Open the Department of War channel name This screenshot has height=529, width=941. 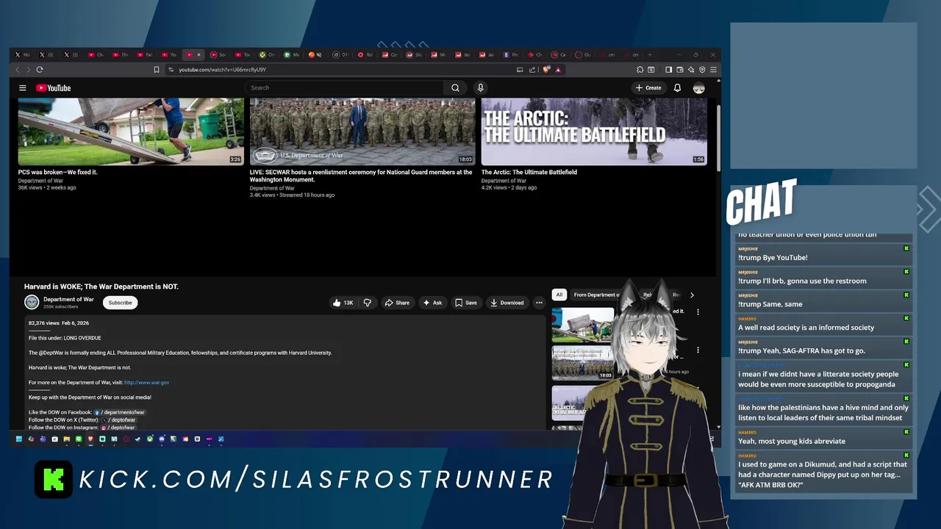(68, 299)
